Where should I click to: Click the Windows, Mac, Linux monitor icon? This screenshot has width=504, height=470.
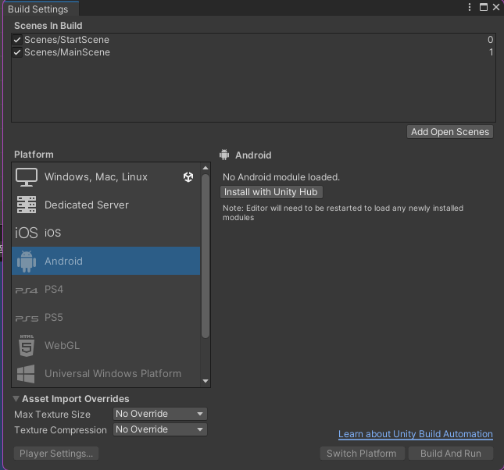pyautogui.click(x=27, y=177)
